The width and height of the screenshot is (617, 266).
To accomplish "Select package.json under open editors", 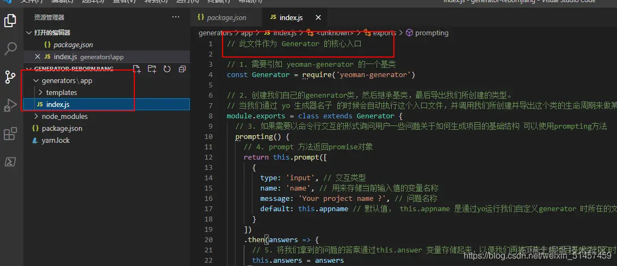I will pos(107,45).
